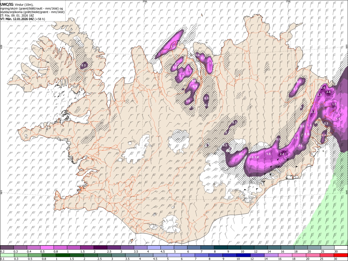Click the '20W' longitude label
This screenshot has width=348, height=261.
[145, 1]
